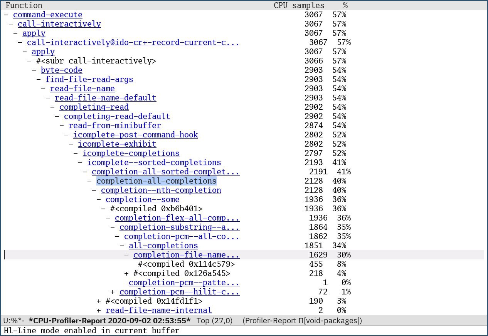Select the highlighted completion-all-completions entry
This screenshot has width=488, height=336.
(156, 181)
